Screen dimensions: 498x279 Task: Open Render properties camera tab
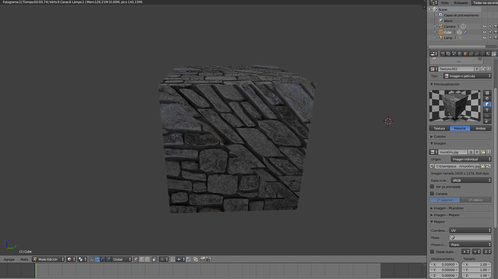click(443, 54)
